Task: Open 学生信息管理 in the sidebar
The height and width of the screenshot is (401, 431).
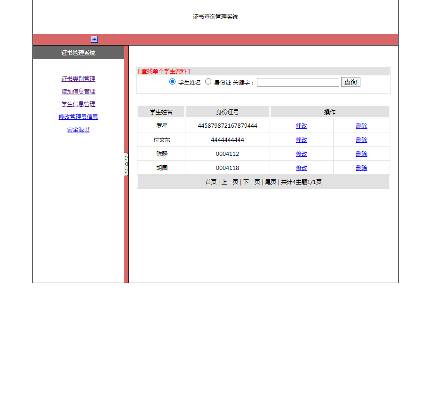Action: point(78,104)
